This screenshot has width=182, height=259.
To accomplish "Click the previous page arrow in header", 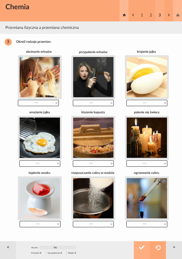I will 133,15.
